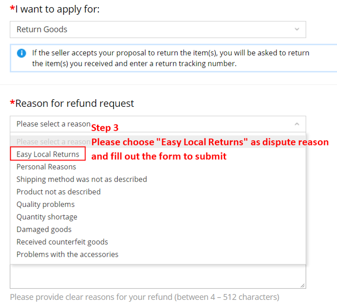This screenshot has height=303, width=337.
Task: Click the info message about return tracking number
Action: click(x=171, y=58)
